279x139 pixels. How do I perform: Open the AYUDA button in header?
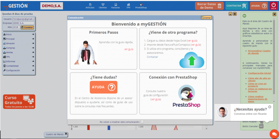click(x=259, y=6)
